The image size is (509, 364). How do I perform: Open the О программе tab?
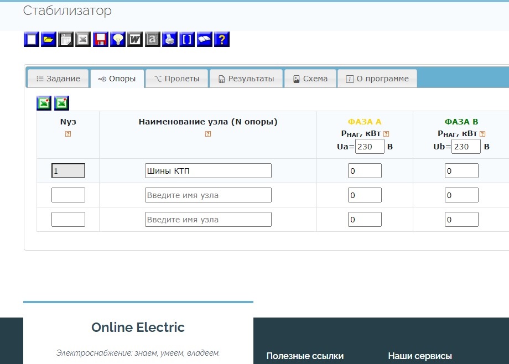[377, 79]
